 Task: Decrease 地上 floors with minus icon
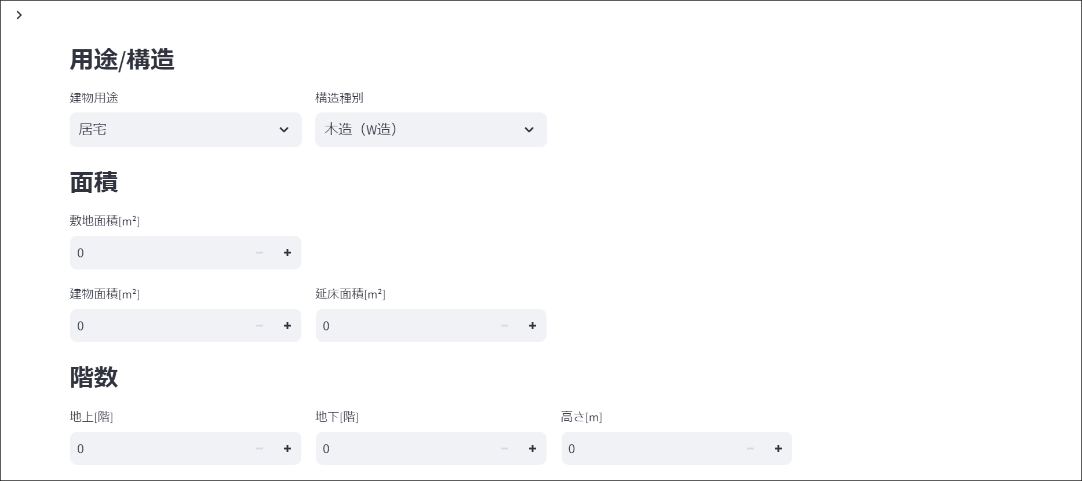coord(260,449)
